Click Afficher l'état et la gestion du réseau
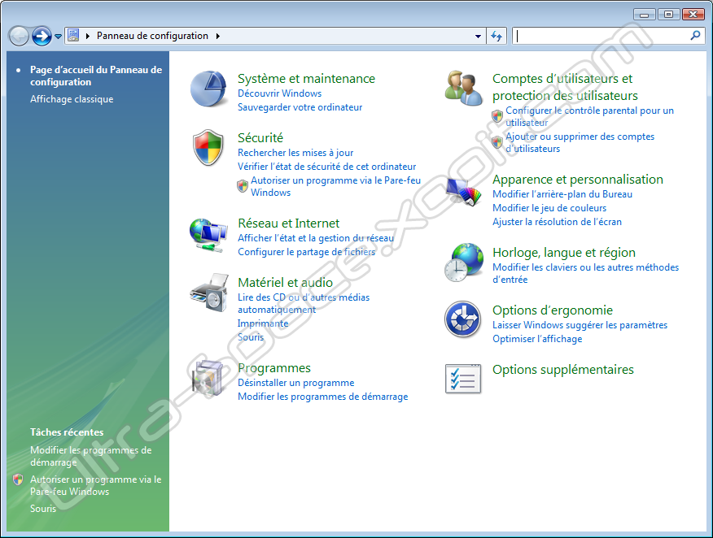 (316, 238)
